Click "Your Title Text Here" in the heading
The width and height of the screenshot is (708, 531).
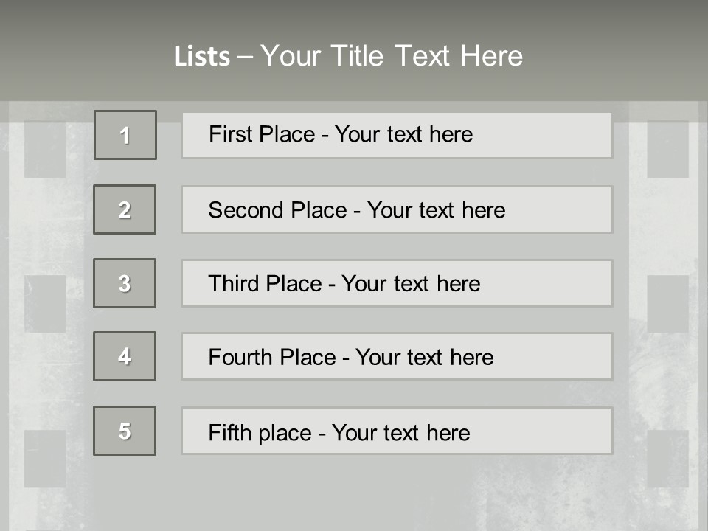click(x=392, y=56)
